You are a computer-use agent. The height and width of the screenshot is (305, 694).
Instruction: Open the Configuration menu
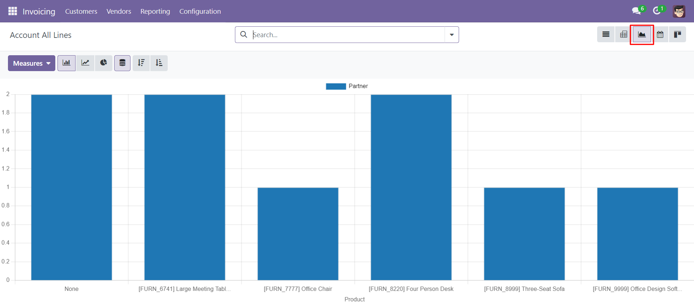(200, 11)
